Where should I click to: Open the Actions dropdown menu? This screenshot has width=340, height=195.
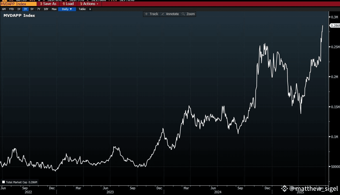89,4
